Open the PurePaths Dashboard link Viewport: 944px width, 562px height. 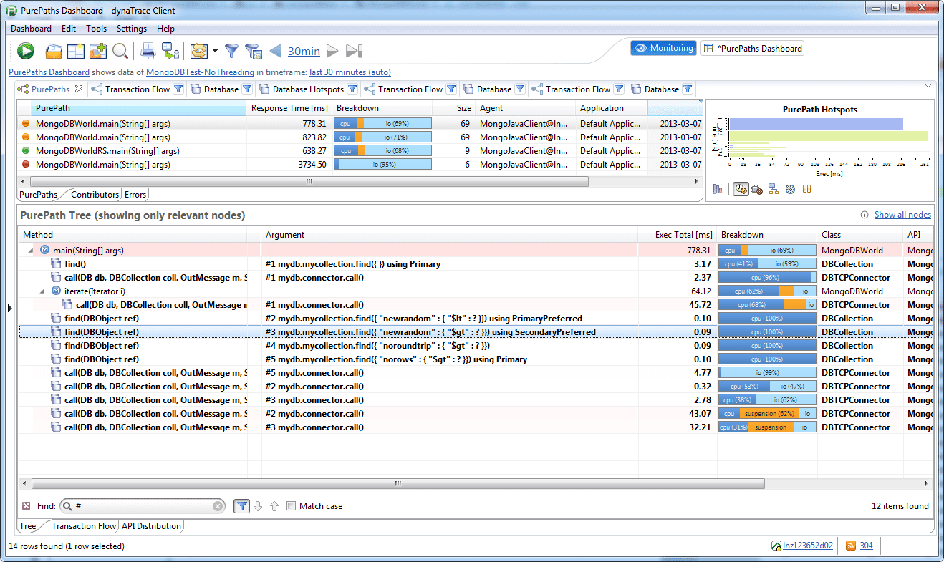pyautogui.click(x=49, y=72)
